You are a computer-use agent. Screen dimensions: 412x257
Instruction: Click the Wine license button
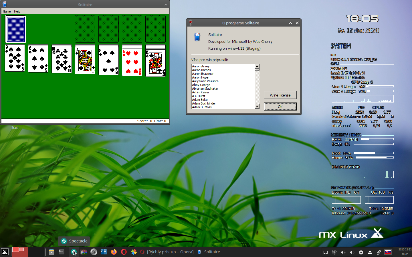click(x=280, y=95)
